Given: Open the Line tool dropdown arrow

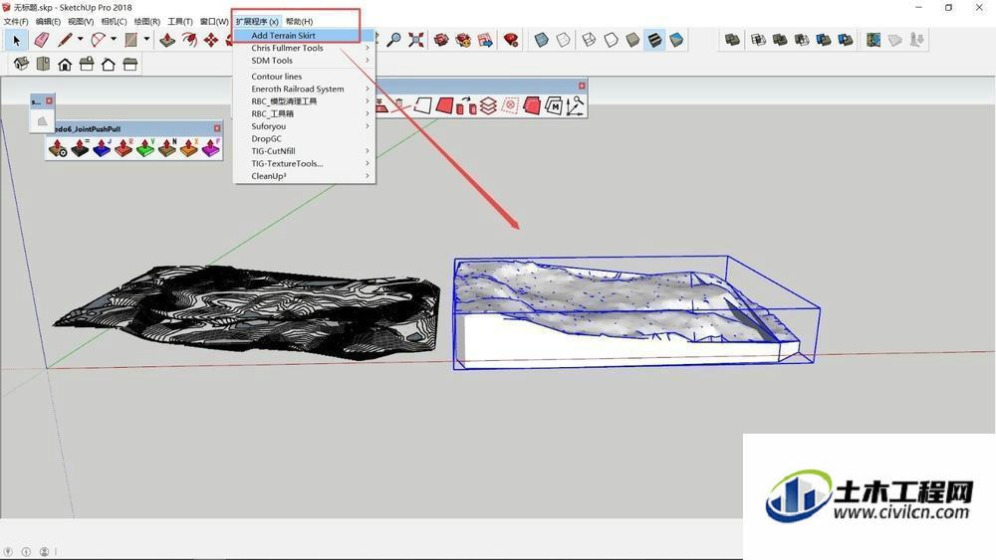Looking at the screenshot, I should [80, 40].
